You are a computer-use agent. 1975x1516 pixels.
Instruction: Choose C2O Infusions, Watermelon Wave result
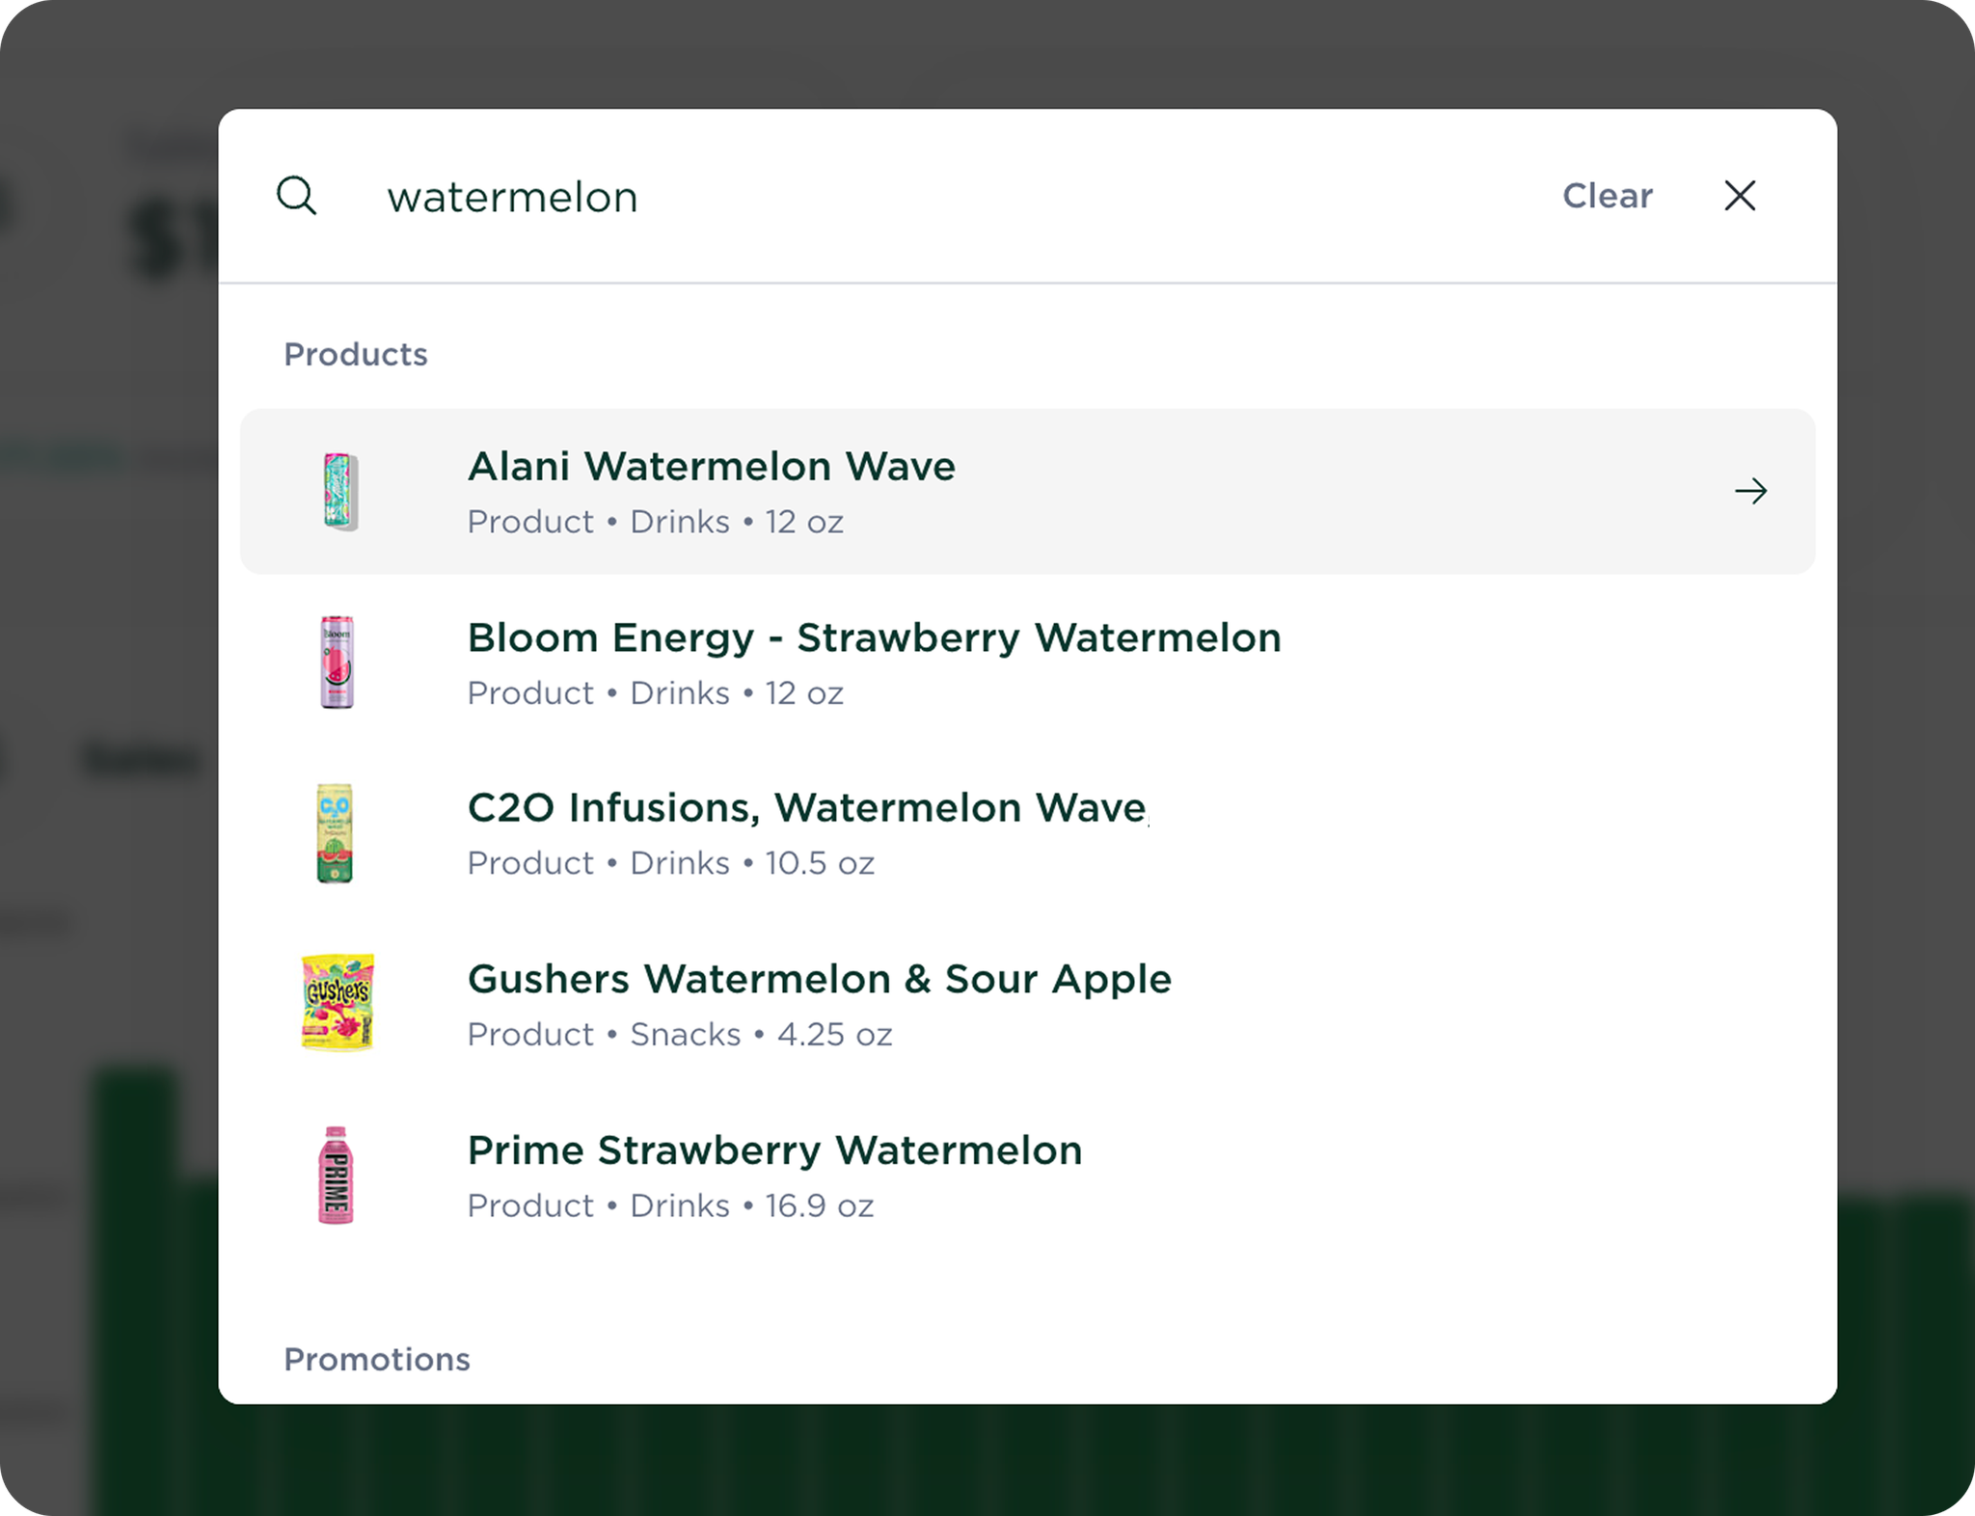point(1027,834)
